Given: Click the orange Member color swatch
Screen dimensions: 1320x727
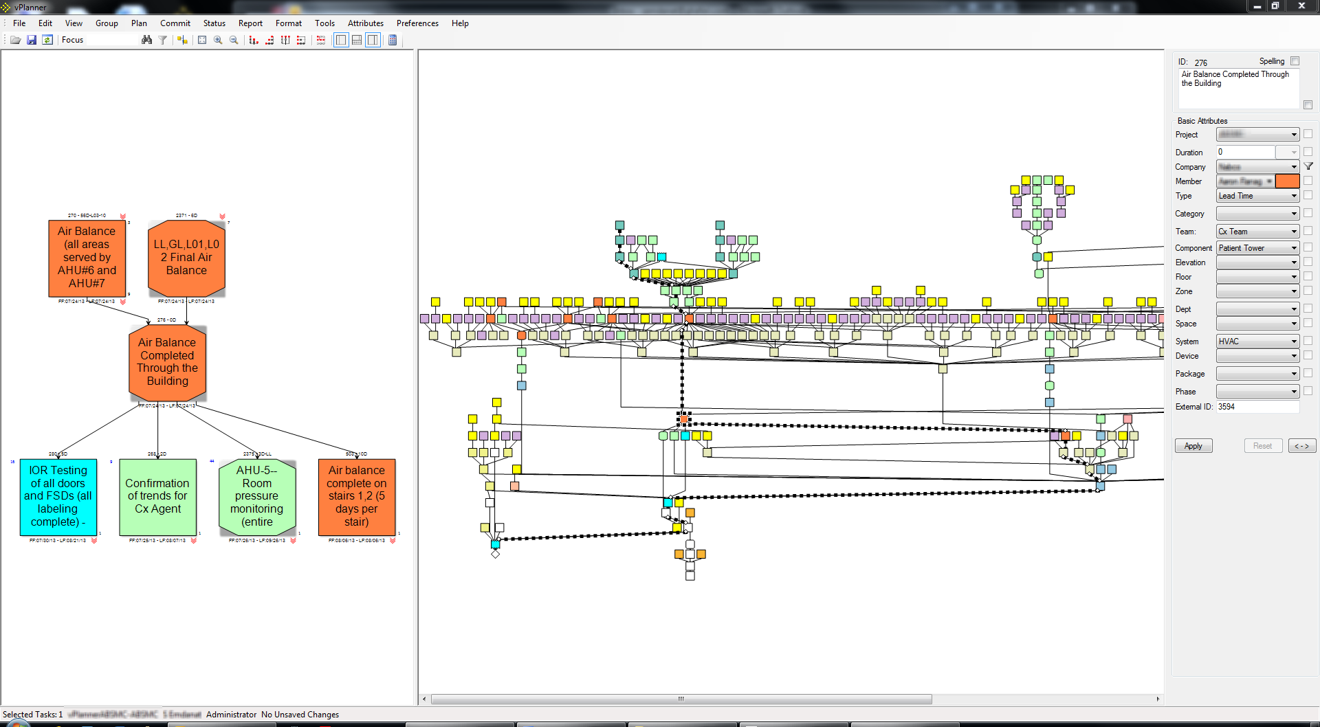Looking at the screenshot, I should (1288, 181).
